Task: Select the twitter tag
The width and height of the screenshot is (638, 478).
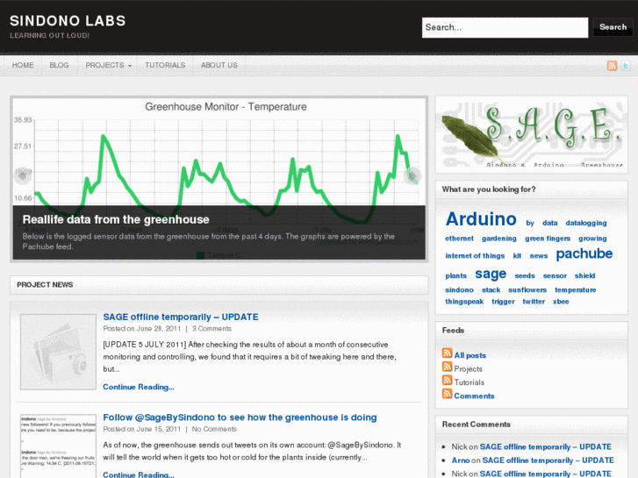Action: [x=534, y=302]
